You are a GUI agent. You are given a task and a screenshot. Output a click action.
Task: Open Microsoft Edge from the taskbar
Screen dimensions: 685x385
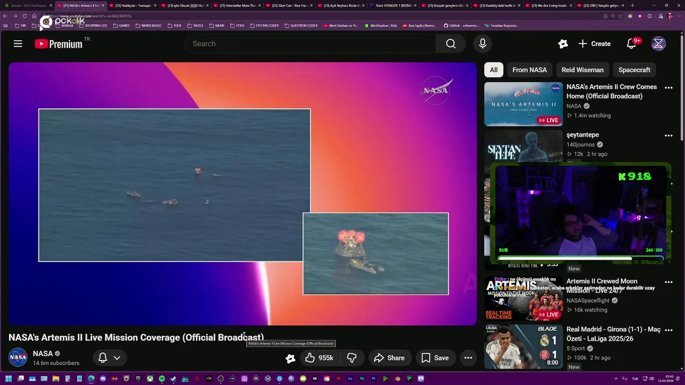pos(91,379)
